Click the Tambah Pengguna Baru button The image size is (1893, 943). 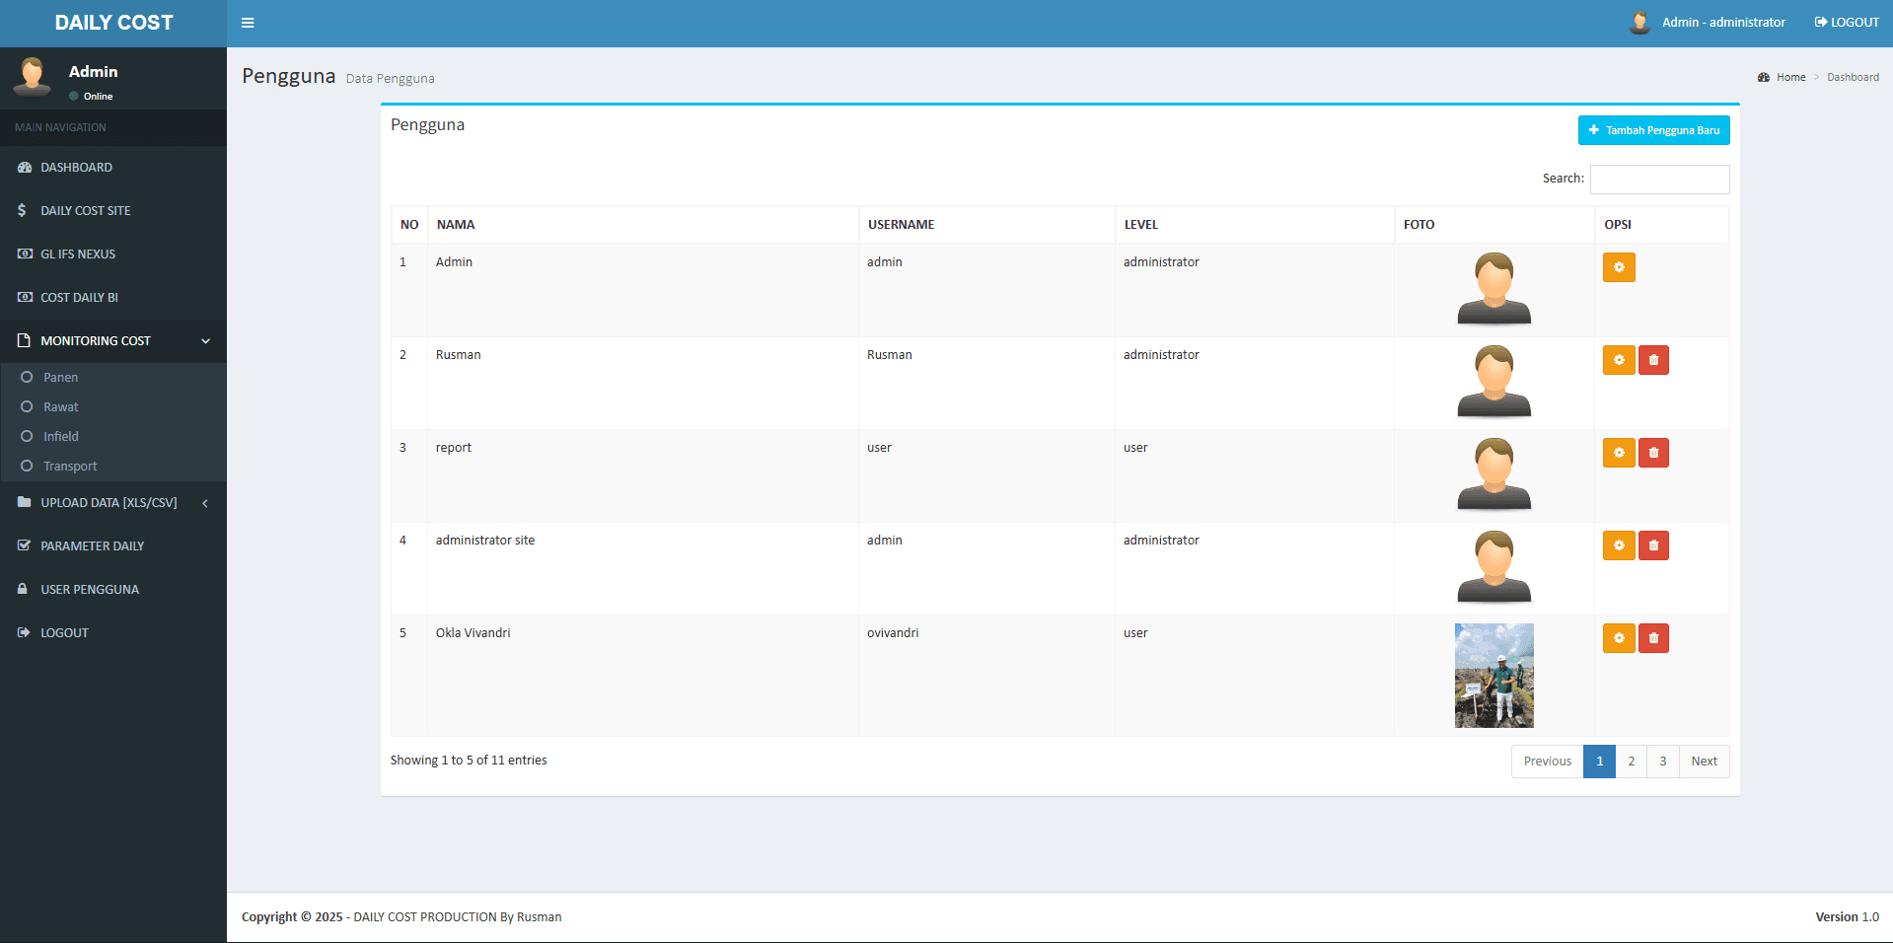[x=1653, y=129]
